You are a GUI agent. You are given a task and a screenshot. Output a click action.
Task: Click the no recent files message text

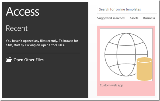[x=42, y=43]
